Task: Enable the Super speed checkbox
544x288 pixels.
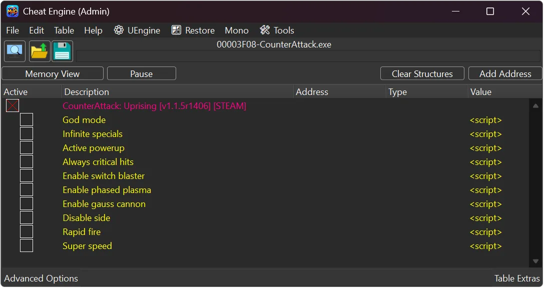Action: [x=27, y=246]
